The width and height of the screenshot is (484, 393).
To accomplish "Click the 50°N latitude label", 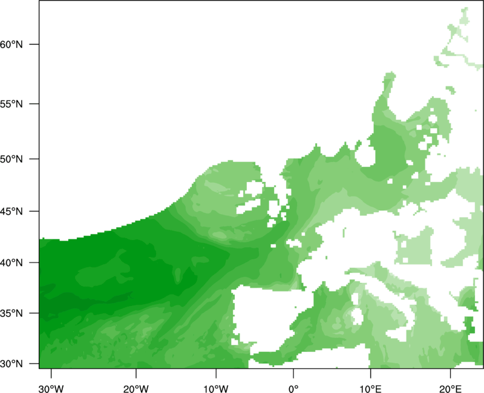I will click(11, 159).
